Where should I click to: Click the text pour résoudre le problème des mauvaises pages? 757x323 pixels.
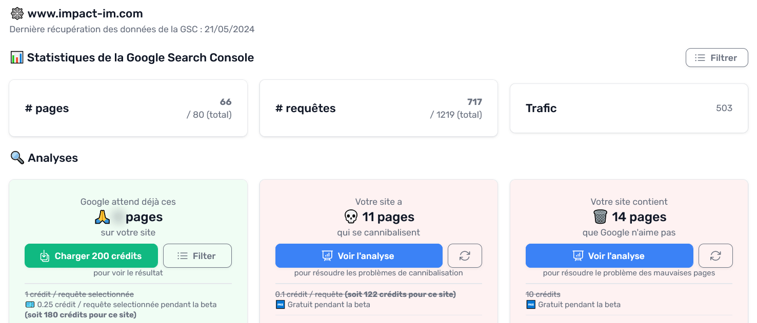coord(629,273)
